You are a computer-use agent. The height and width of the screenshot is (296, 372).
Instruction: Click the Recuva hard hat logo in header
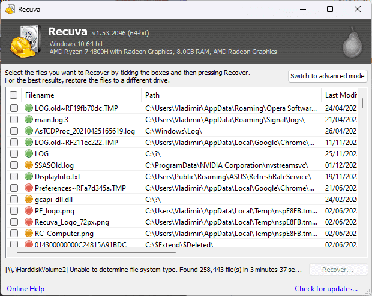pyautogui.click(x=25, y=42)
